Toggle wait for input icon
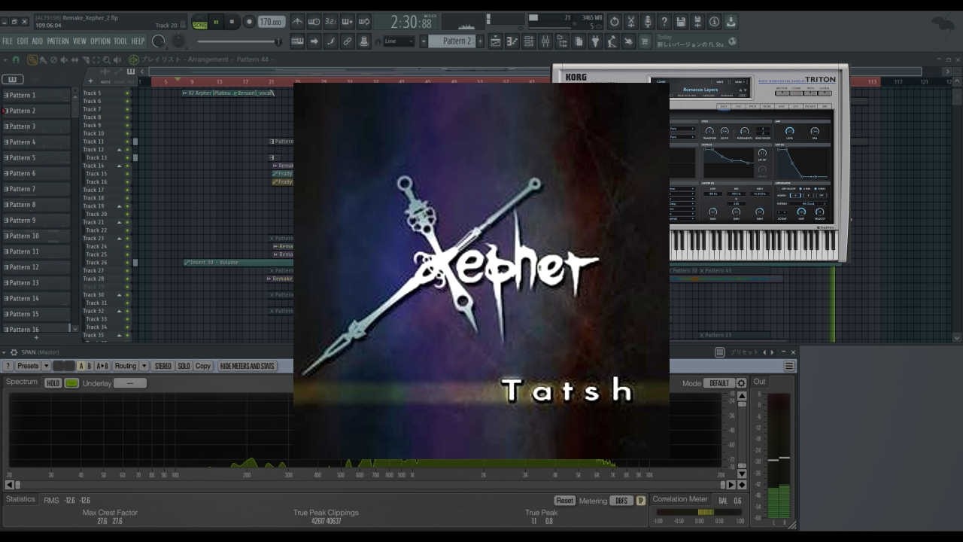This screenshot has width=963, height=542. click(x=314, y=22)
